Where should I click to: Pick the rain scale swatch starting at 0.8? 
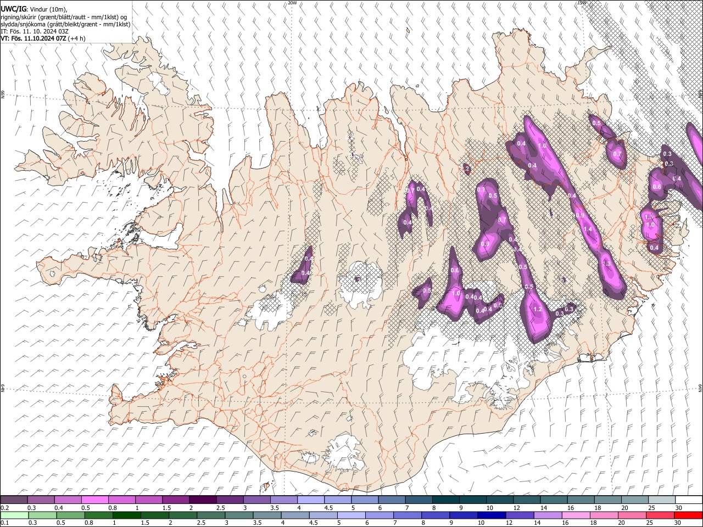coord(98,515)
